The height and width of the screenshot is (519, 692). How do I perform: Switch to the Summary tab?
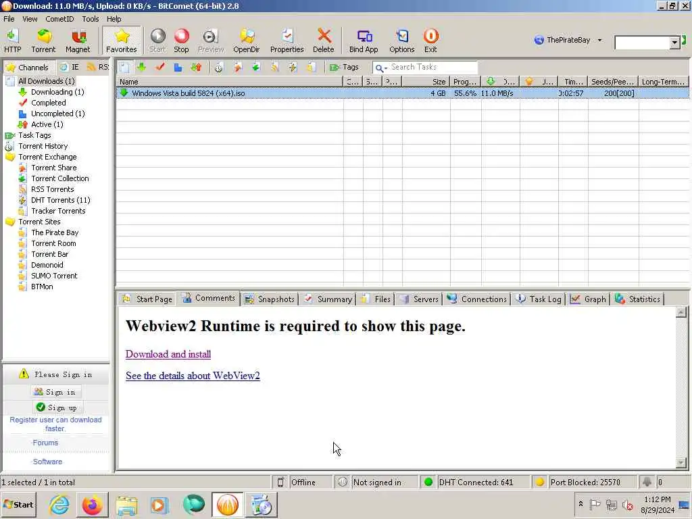coord(328,299)
